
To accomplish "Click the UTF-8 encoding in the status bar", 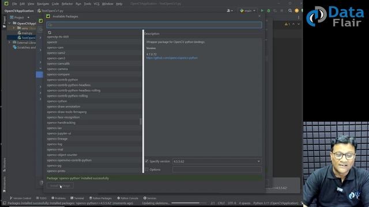I will [232, 203].
